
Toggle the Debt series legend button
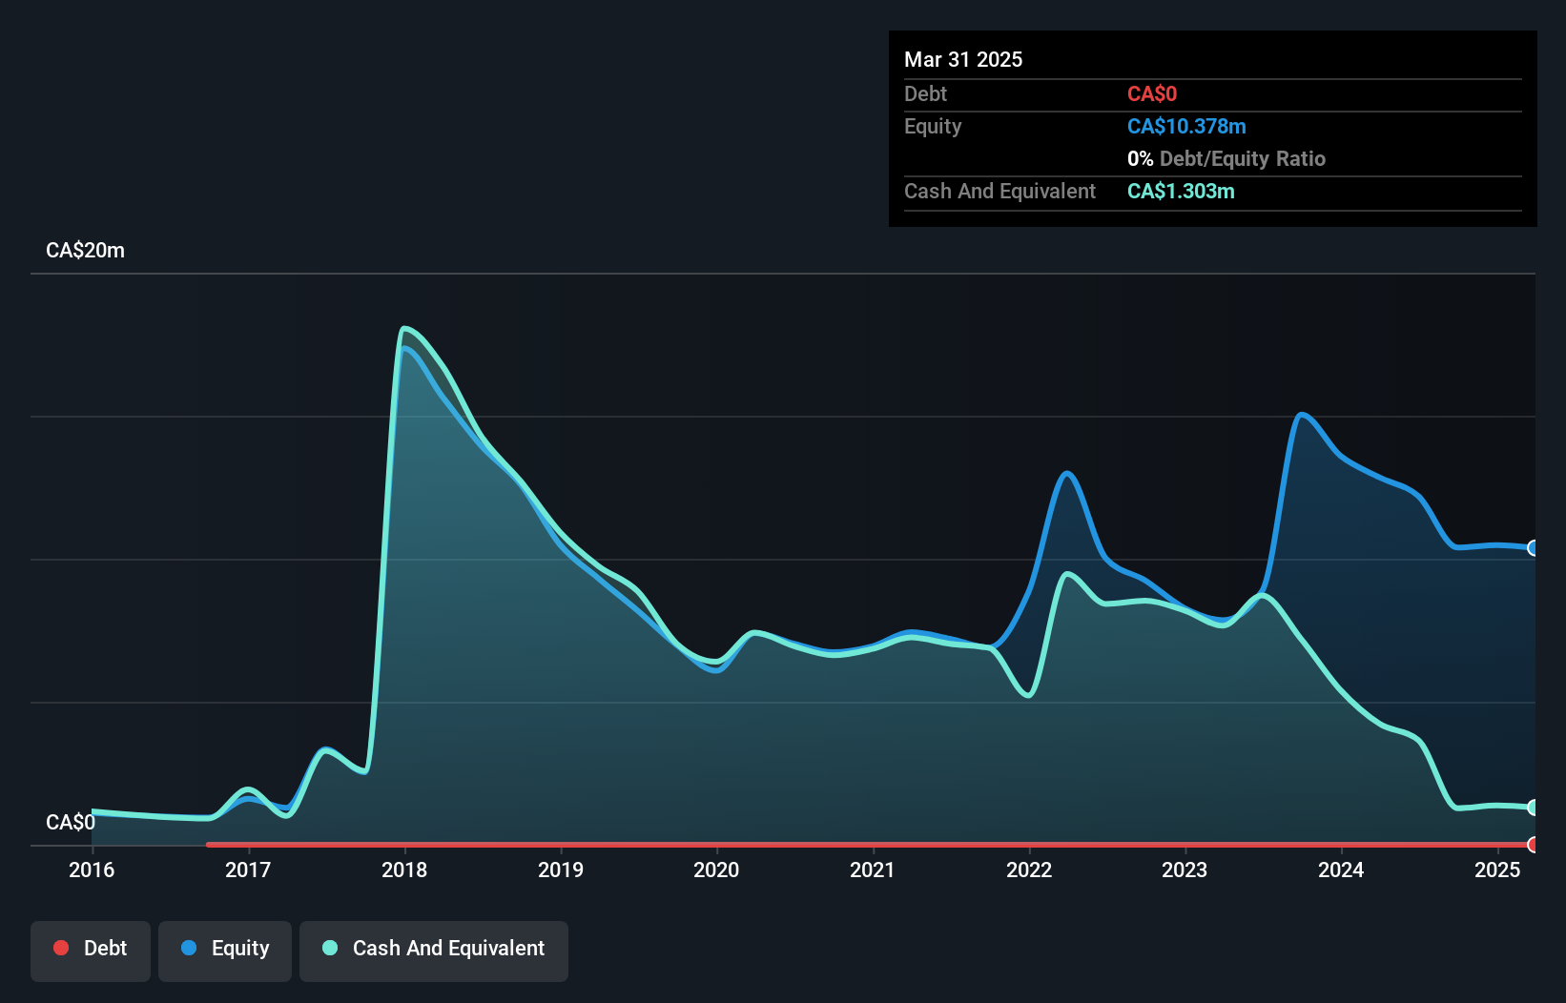(x=91, y=951)
